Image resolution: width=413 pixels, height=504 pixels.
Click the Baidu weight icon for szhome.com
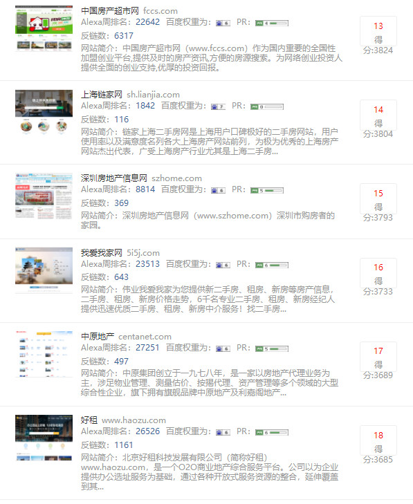(218, 190)
